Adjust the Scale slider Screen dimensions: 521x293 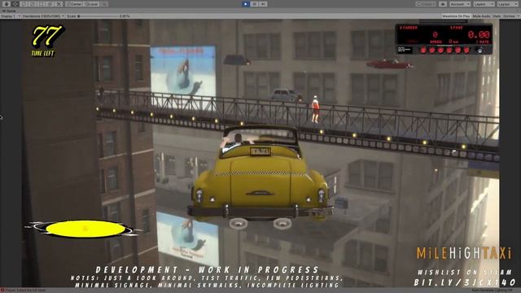(x=99, y=16)
